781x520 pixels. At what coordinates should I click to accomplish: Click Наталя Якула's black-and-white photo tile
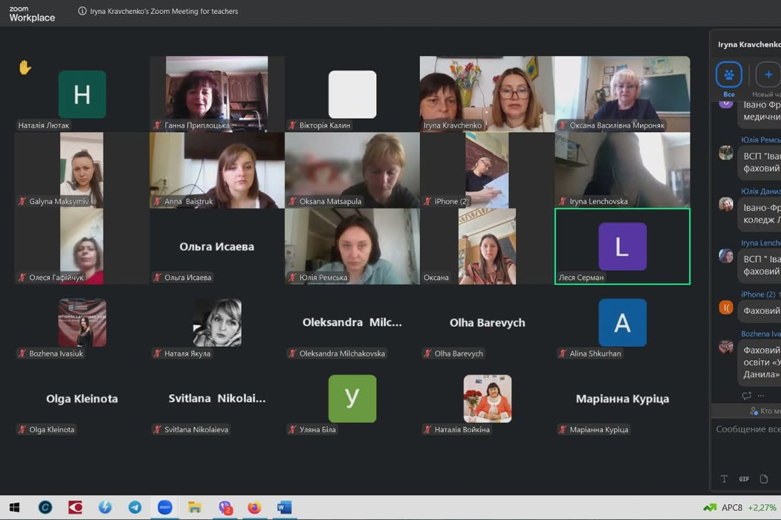217,322
